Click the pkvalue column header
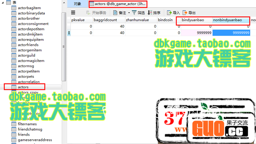This screenshot has width=256, height=144. click(82, 20)
